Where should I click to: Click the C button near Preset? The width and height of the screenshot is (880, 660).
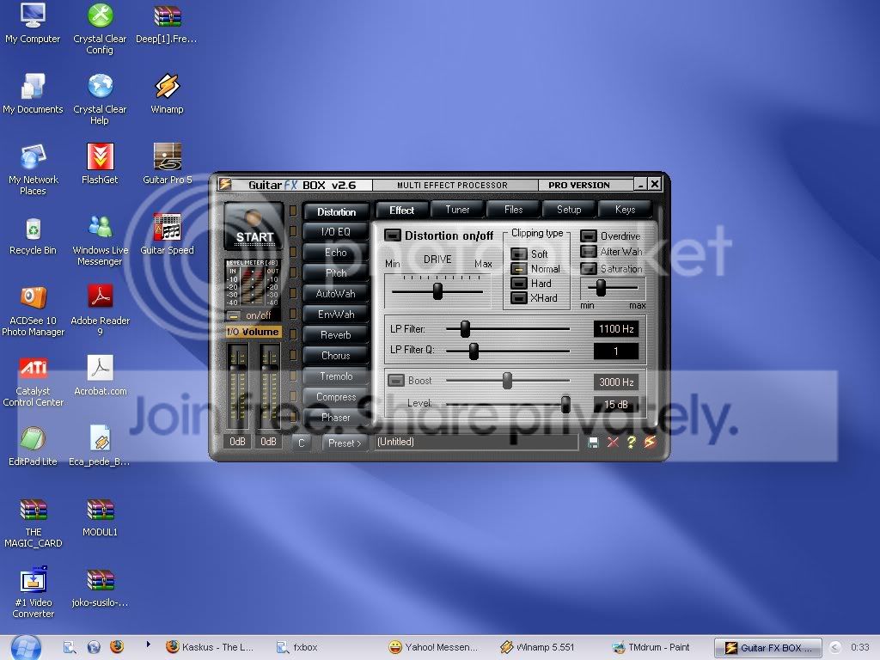point(302,443)
